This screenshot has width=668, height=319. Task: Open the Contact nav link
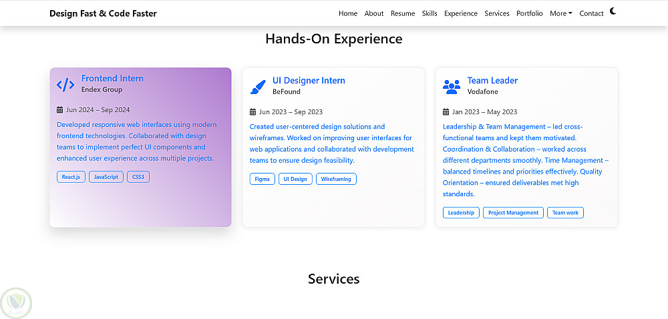click(x=591, y=13)
